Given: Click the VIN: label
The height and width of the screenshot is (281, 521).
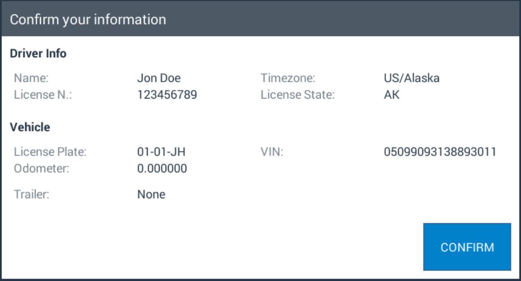Looking at the screenshot, I should [272, 152].
